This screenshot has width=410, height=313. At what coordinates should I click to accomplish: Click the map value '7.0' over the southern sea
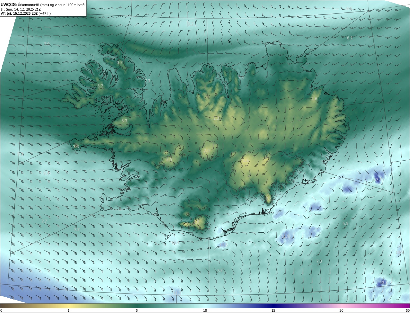coord(319,261)
